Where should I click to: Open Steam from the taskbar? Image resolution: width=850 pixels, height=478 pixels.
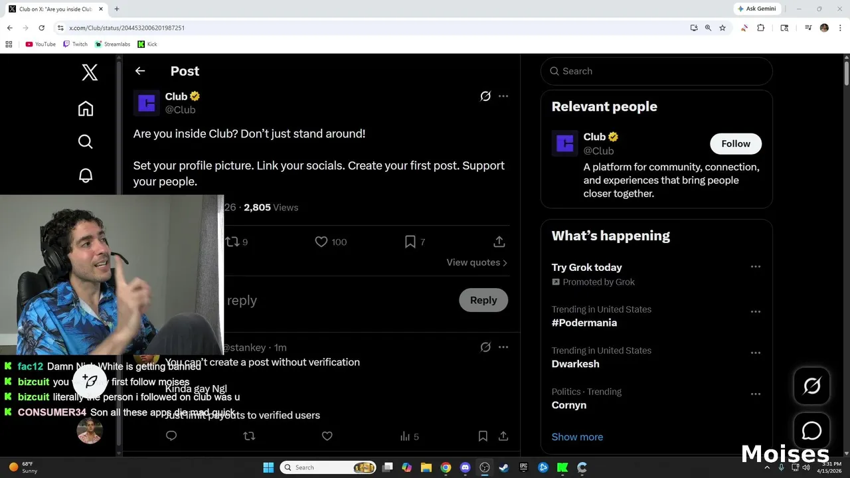coord(504,467)
